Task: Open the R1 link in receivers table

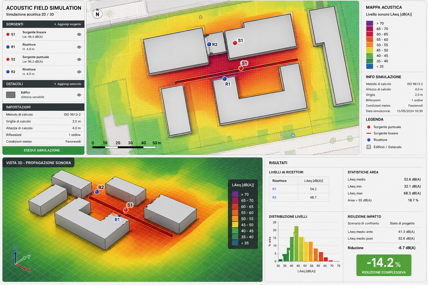Action: 274,189
